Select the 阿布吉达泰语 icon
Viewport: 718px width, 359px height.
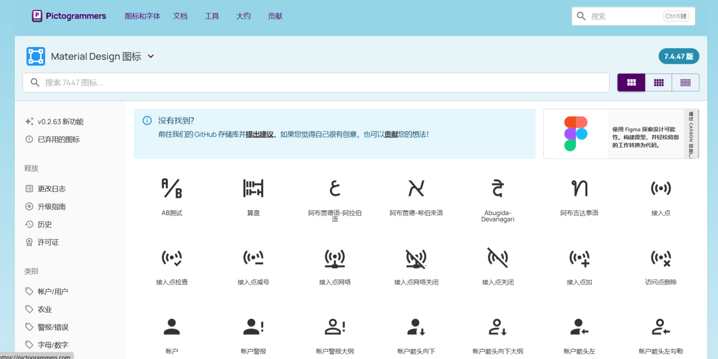tap(579, 188)
